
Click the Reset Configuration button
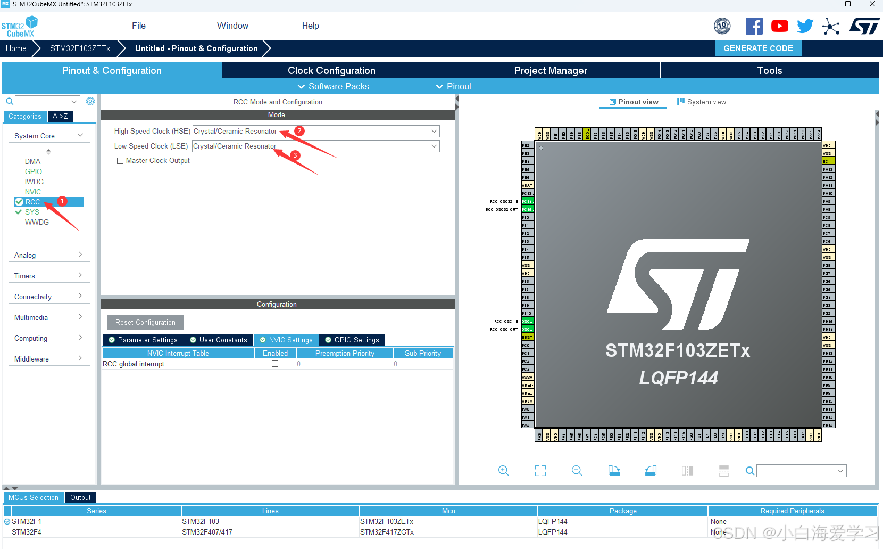click(145, 322)
